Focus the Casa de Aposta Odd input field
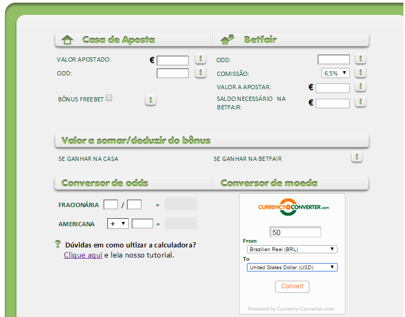This screenshot has width=405, height=317. tap(173, 73)
